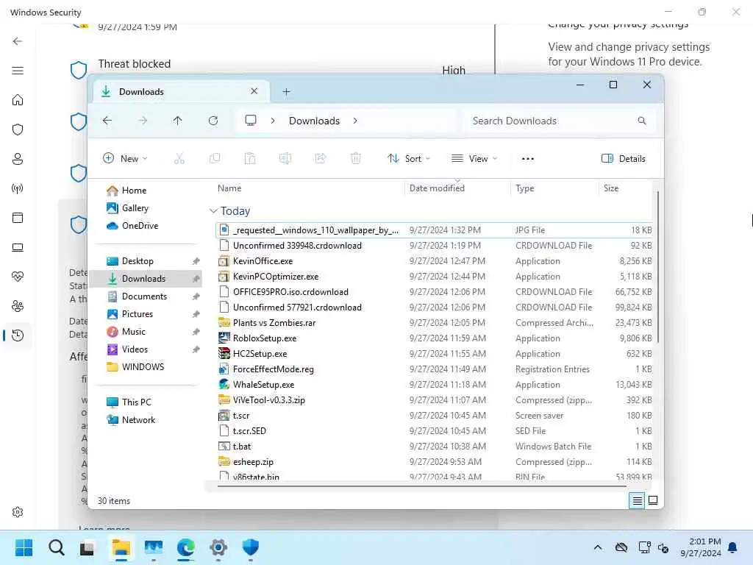Click the Rename icon in Explorer toolbar

click(285, 159)
